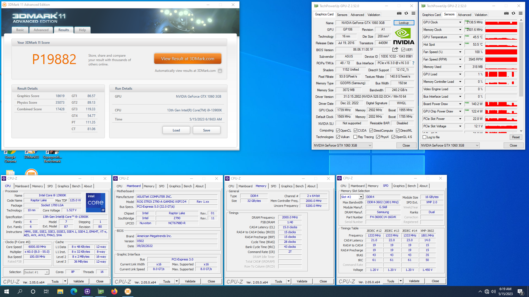Click View Result at 3DMark.com button
529x297 pixels.
[x=188, y=59]
